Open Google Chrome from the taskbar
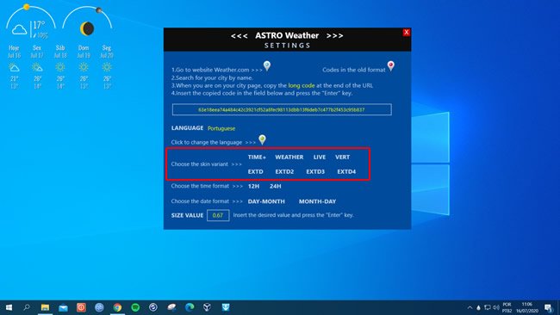This screenshot has width=560, height=315. click(117, 307)
